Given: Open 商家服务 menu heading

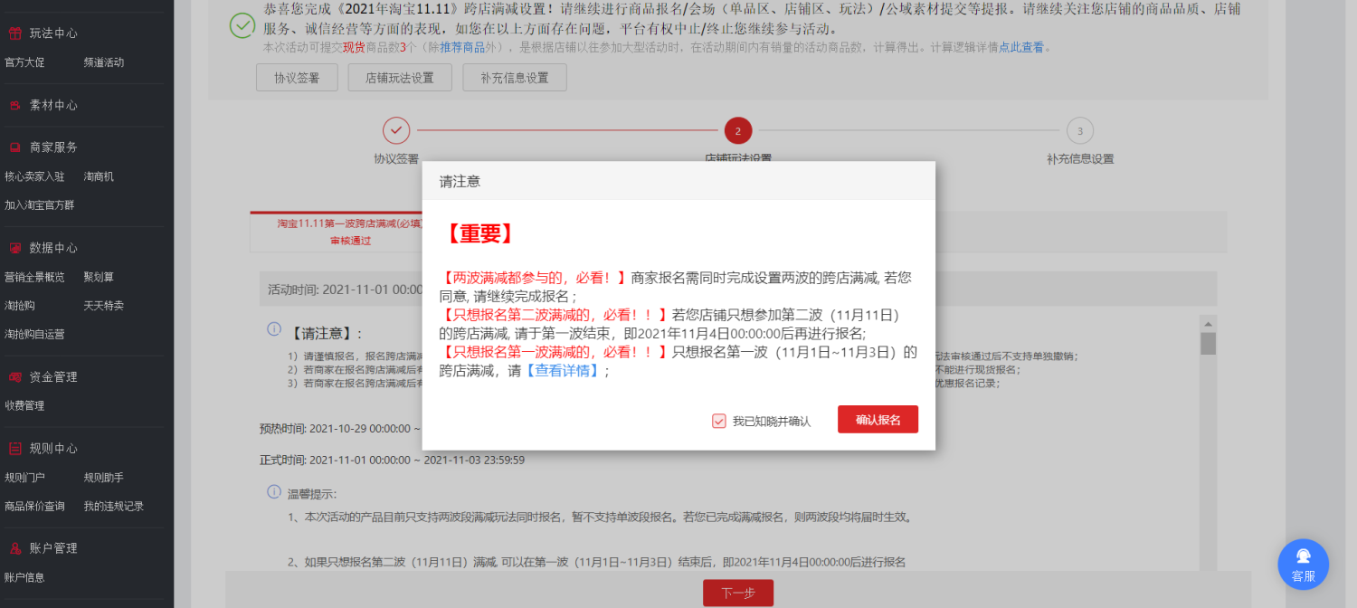Looking at the screenshot, I should tap(53, 147).
